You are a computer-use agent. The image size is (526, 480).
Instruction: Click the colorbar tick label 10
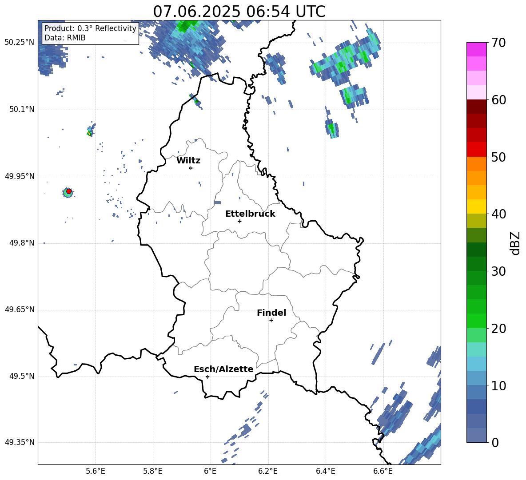coord(498,385)
